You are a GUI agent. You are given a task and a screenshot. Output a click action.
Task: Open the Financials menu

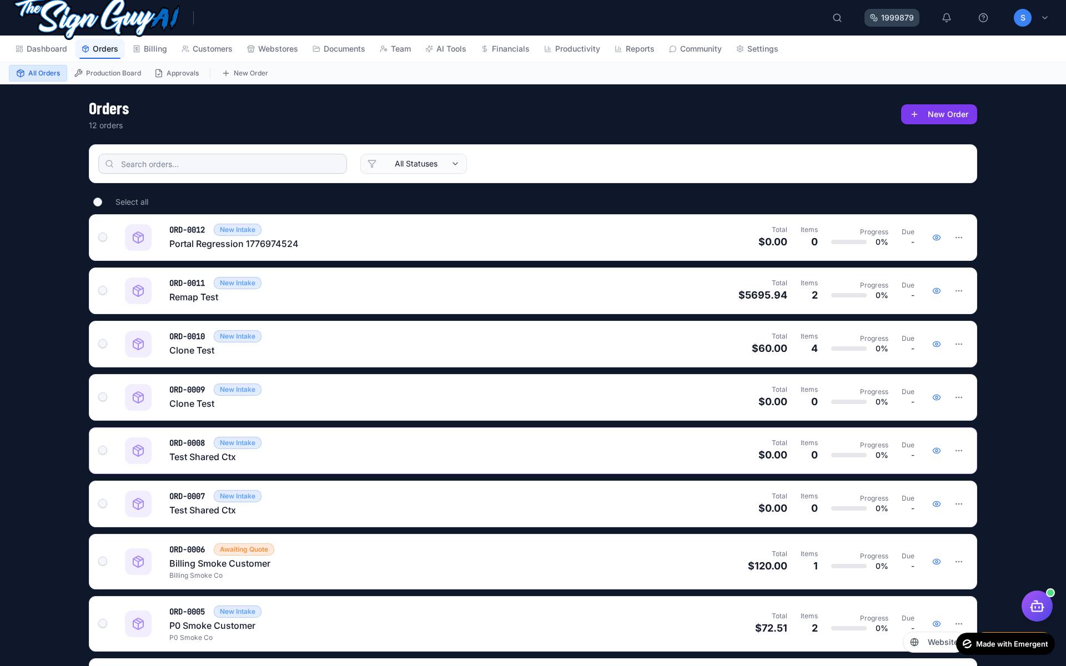(505, 49)
